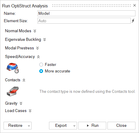Close the Run OptiStruct Analysis dialog
The height and width of the screenshot is (133, 139).
(135, 5)
